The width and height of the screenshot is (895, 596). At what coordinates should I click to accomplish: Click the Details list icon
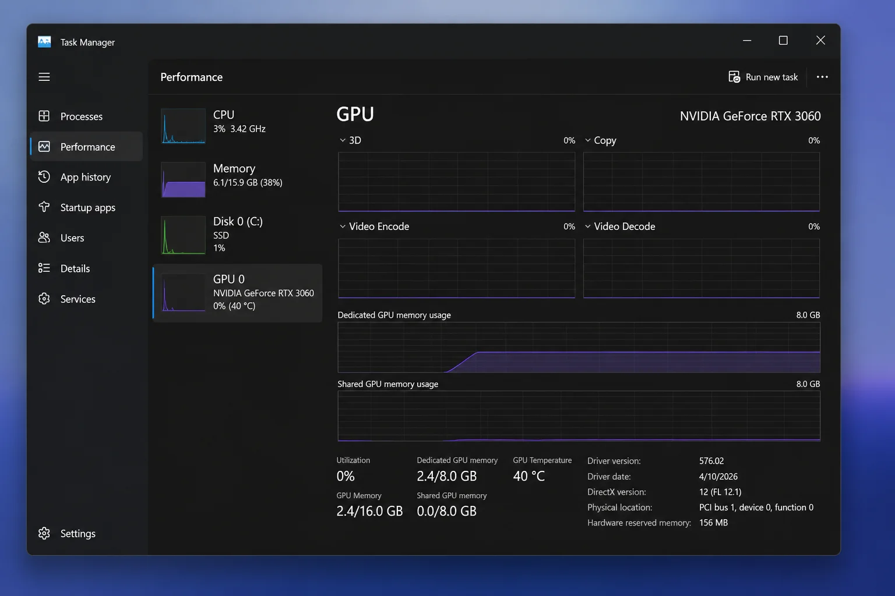coord(44,268)
